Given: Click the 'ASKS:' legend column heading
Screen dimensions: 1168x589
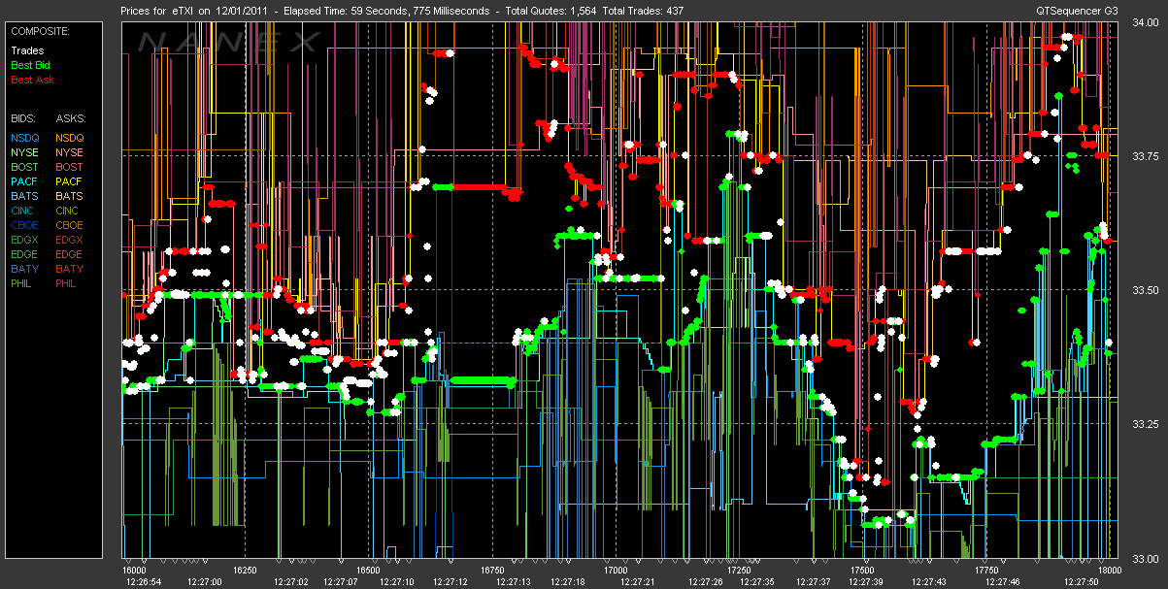Looking at the screenshot, I should point(71,116).
